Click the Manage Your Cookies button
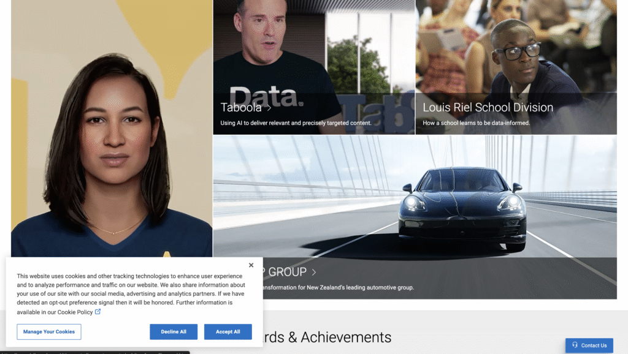This screenshot has height=354, width=628. [x=49, y=332]
